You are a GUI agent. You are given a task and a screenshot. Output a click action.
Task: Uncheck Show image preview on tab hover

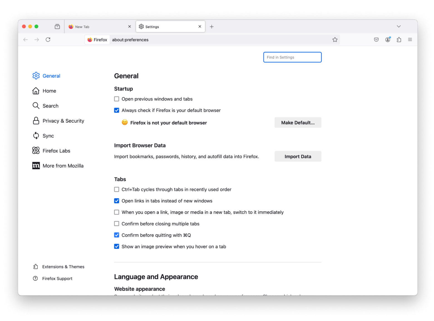(x=117, y=246)
